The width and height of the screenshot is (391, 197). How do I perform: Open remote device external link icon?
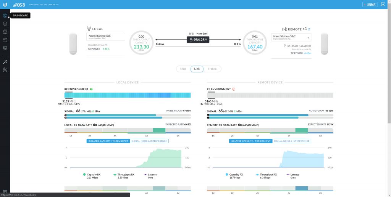tap(309, 29)
